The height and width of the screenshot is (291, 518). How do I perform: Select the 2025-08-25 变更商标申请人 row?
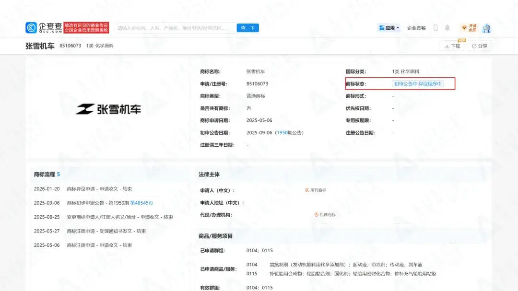tap(104, 217)
